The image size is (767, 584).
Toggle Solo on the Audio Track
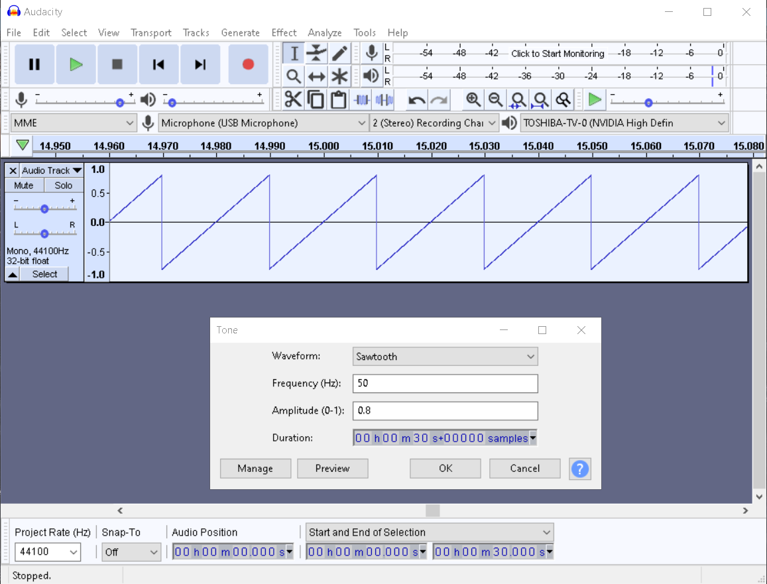64,186
